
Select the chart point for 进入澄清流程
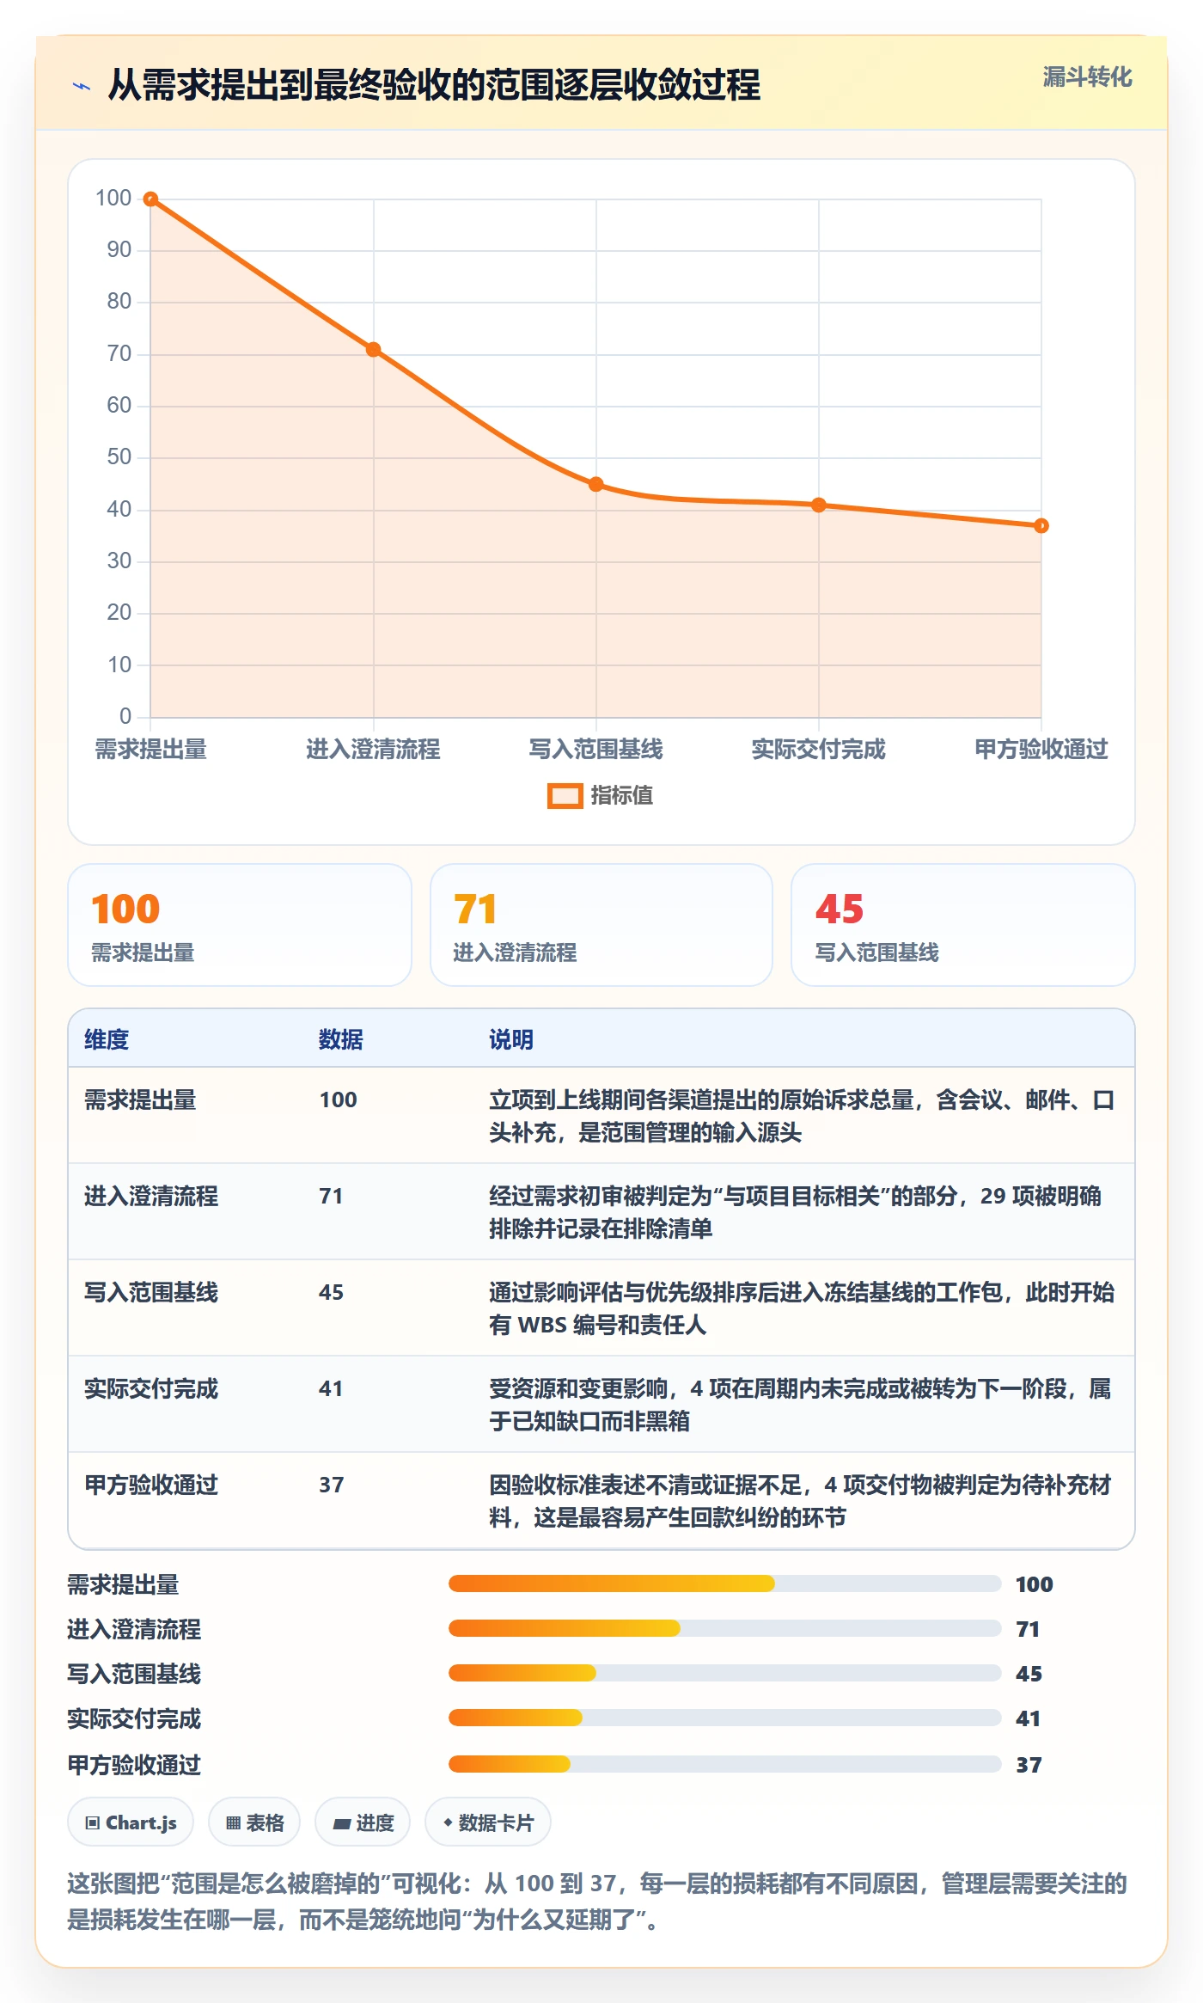(x=373, y=350)
